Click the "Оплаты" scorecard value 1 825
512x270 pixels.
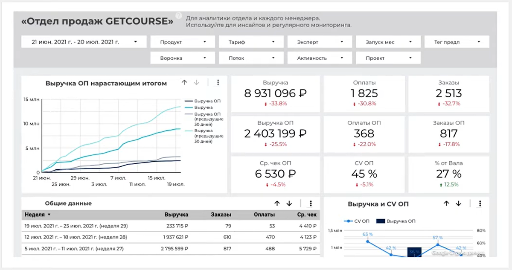[x=364, y=93]
